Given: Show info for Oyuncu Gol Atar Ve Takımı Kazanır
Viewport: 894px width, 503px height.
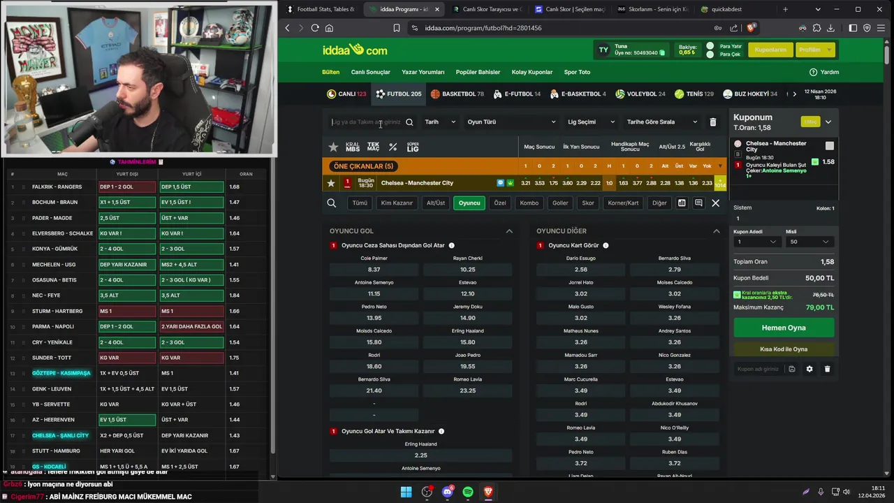Looking at the screenshot, I should (441, 432).
